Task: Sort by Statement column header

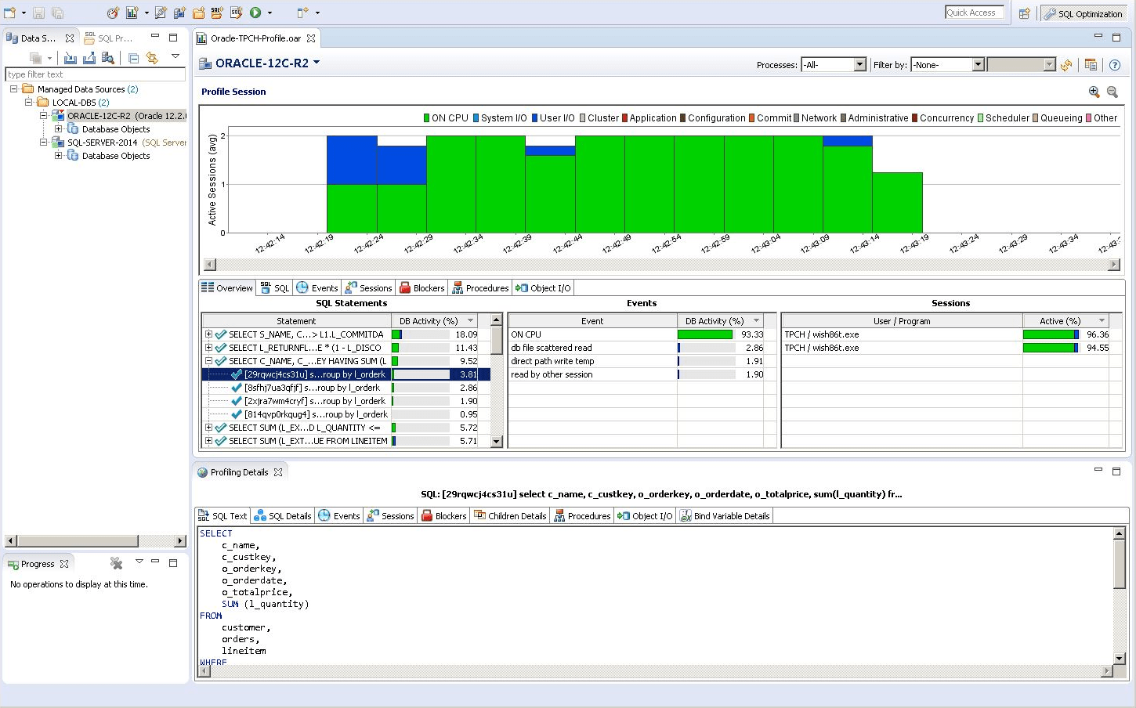Action: [x=296, y=321]
